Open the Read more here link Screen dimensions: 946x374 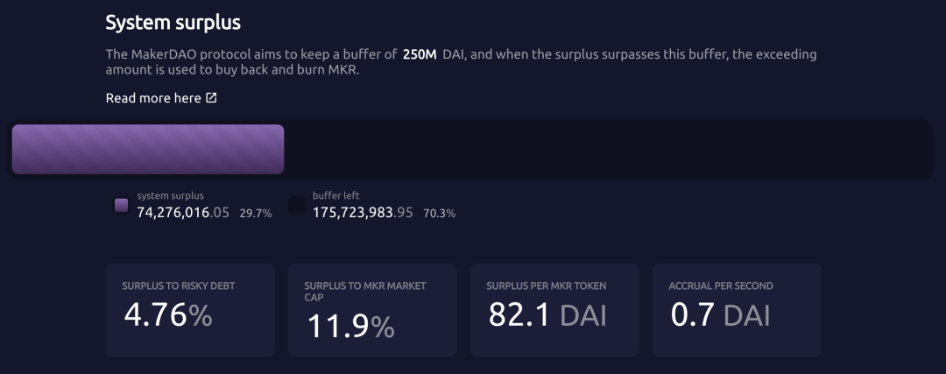(x=153, y=98)
